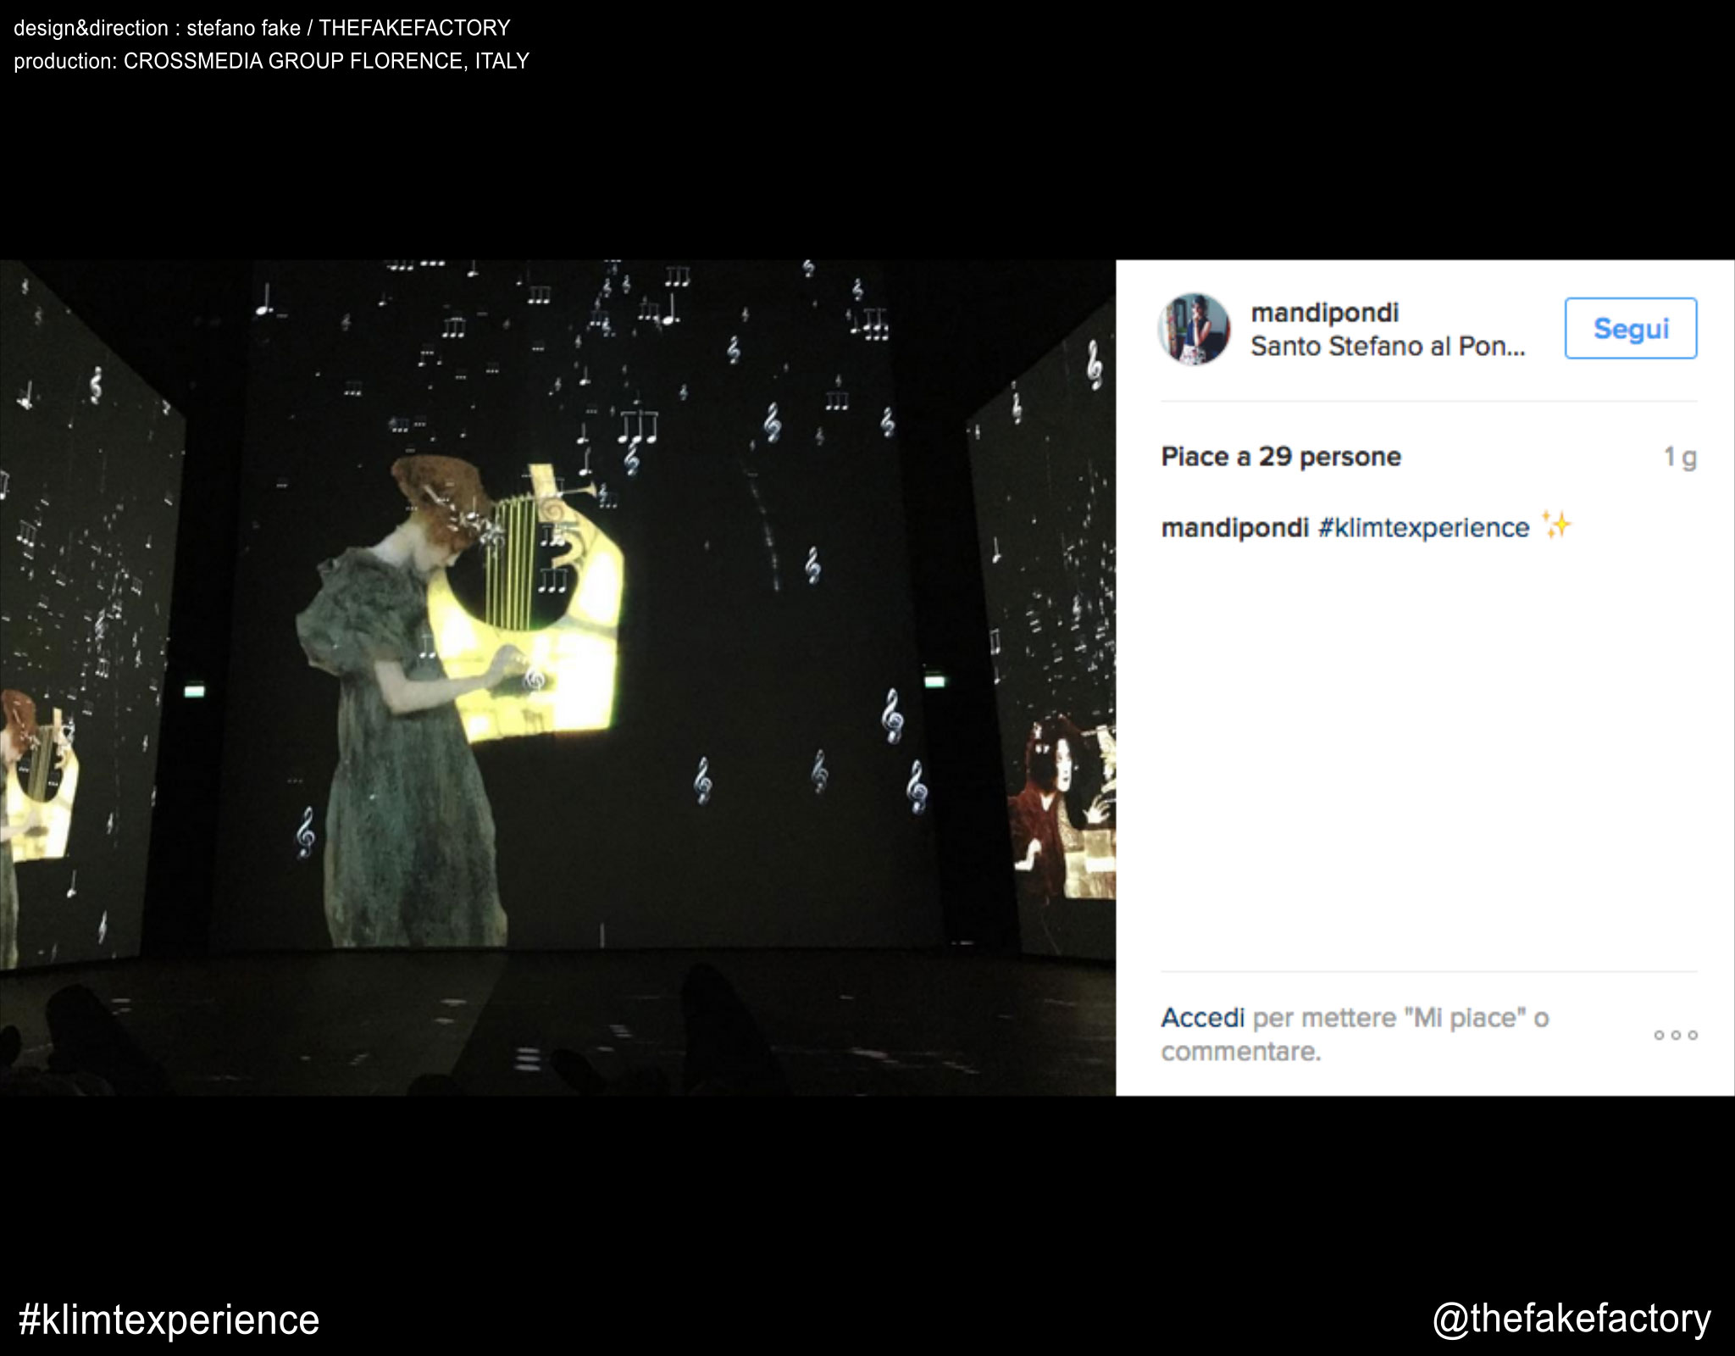
Task: Open Santo Stefano al Pon... location
Action: coord(1388,347)
